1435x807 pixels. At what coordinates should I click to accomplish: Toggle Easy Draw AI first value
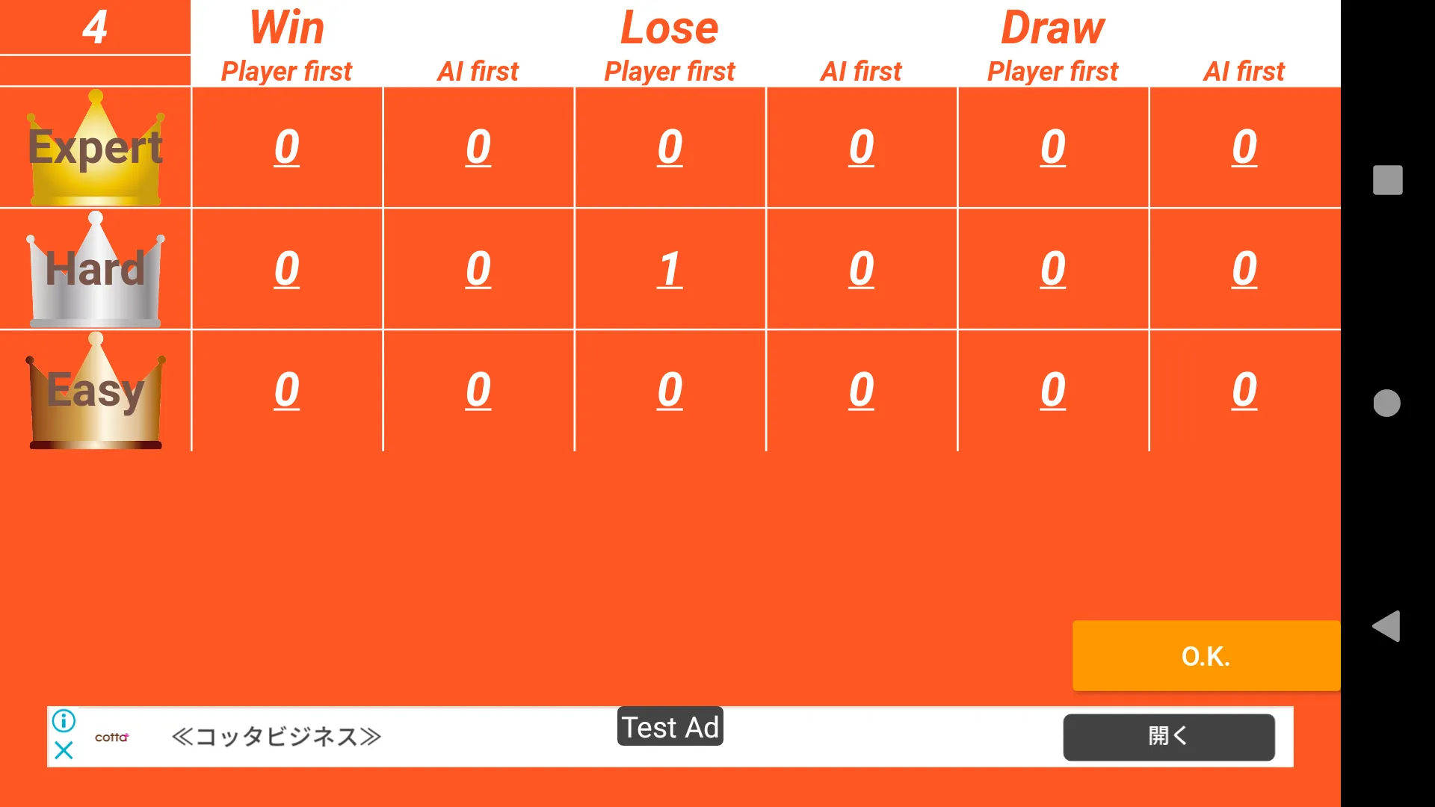point(1244,389)
